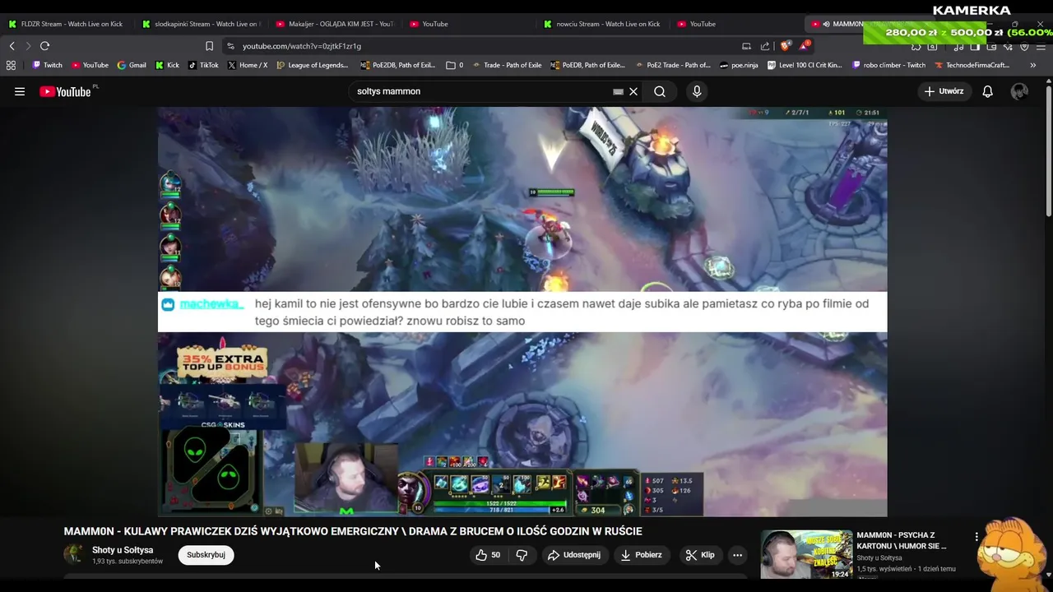
Task: Like the video (50 likes)
Action: [488, 555]
